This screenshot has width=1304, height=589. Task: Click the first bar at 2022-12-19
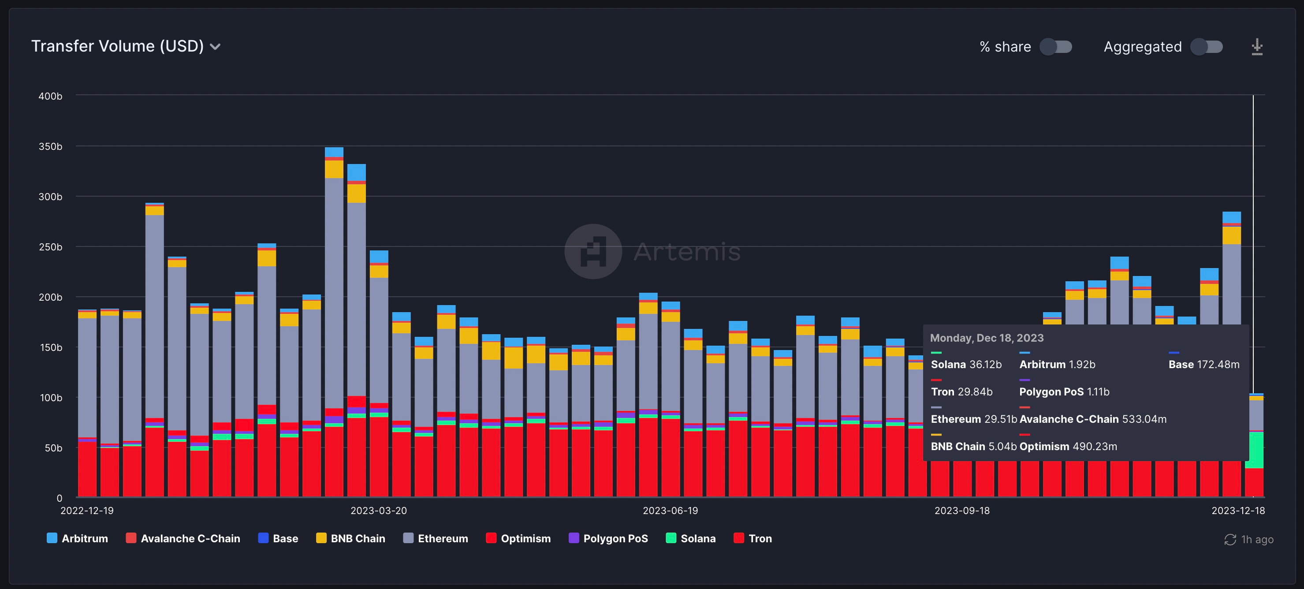pyautogui.click(x=87, y=403)
